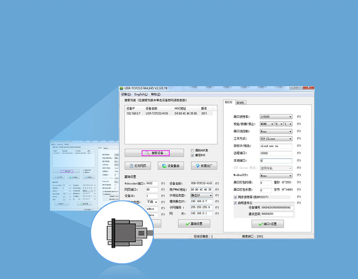This screenshot has width=358, height=279.
Task: Open help icon beside ModbusTCP
Action: 299,175
